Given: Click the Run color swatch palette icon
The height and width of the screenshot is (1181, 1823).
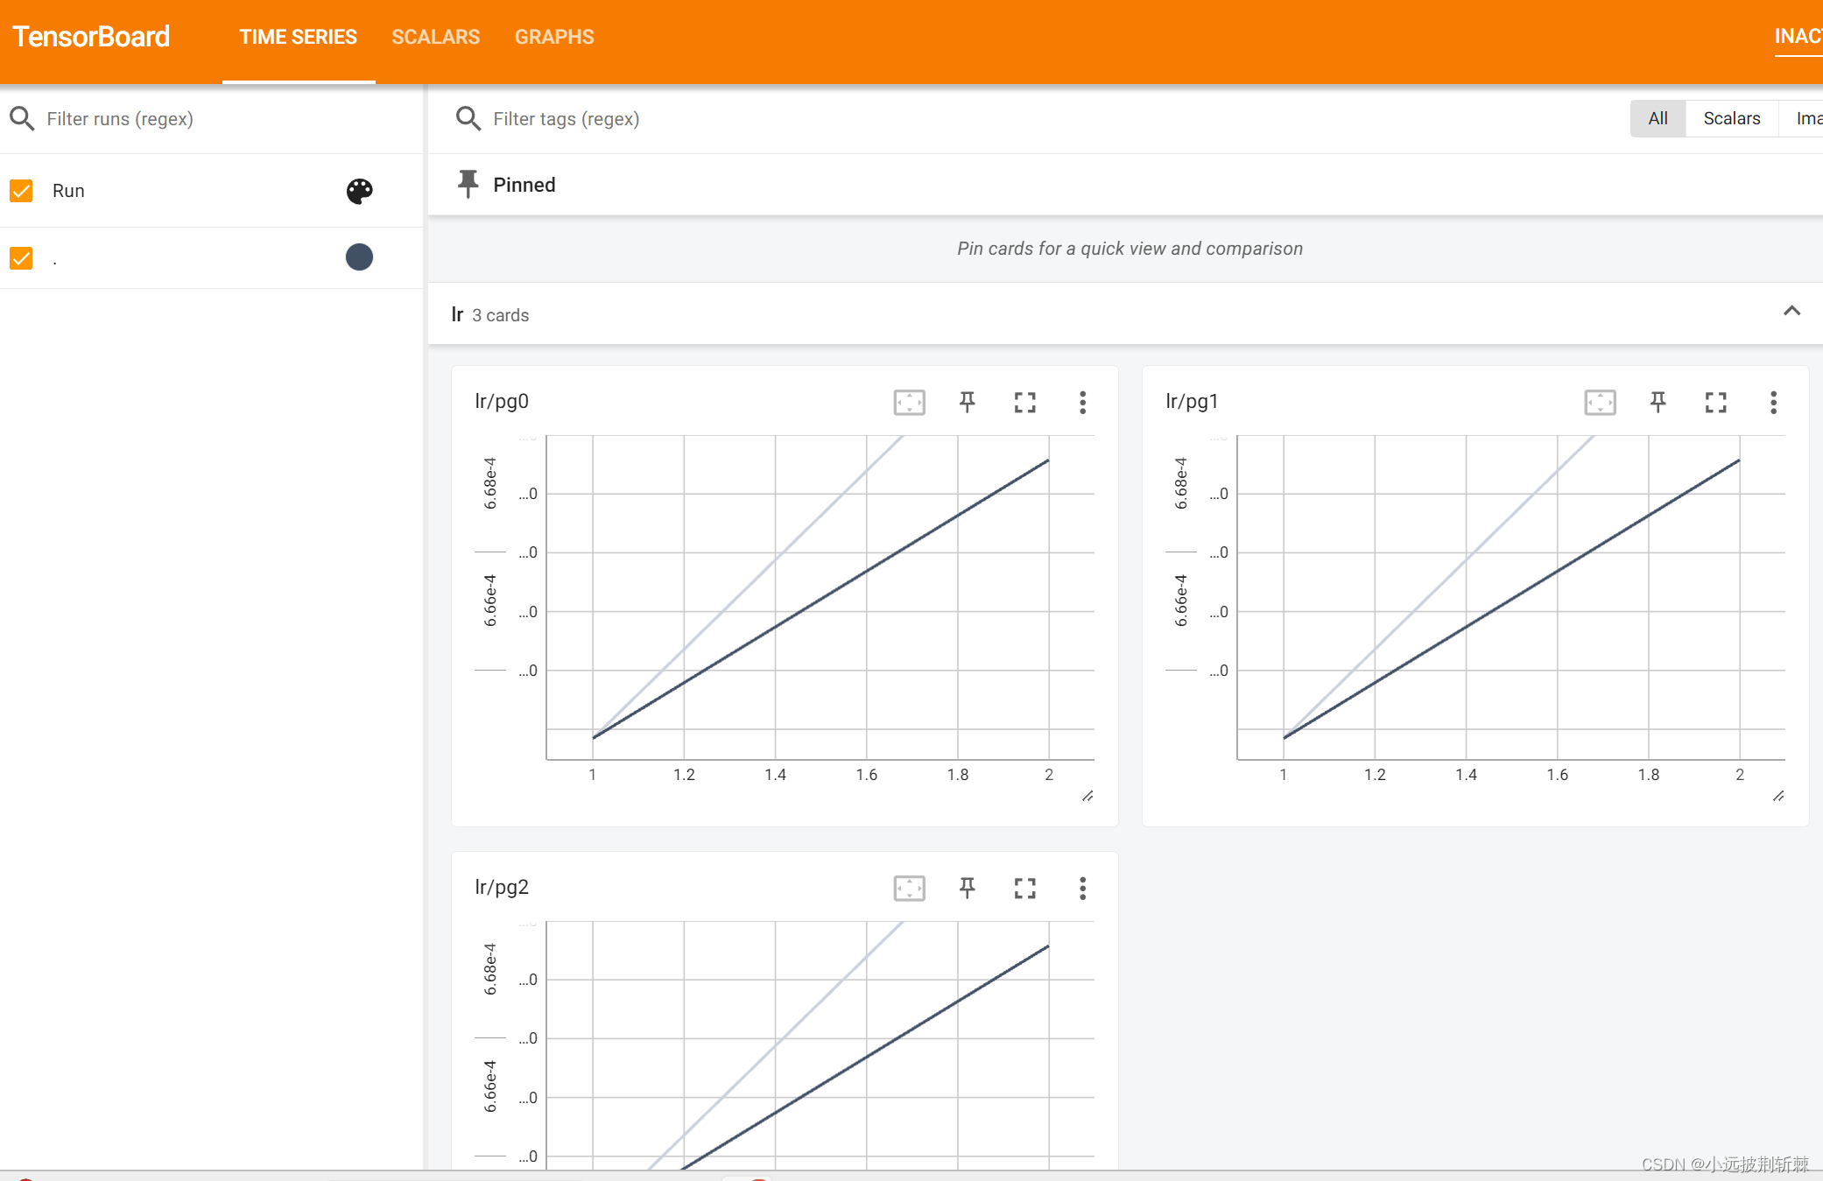Looking at the screenshot, I should click(x=359, y=190).
